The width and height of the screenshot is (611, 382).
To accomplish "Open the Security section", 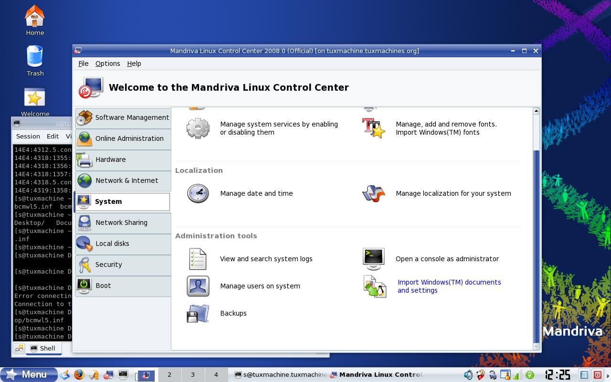I will (x=123, y=265).
